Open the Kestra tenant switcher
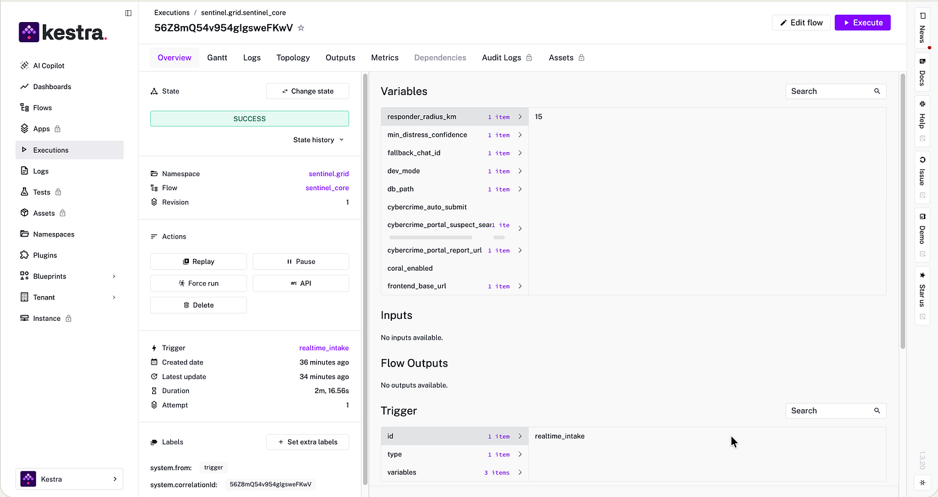This screenshot has width=938, height=497. 70,479
